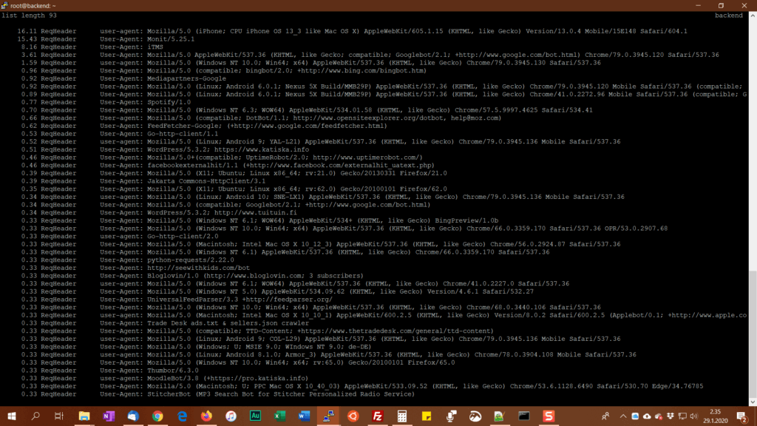Open Microsoft Word from the taskbar
757x426 pixels.
pos(304,416)
